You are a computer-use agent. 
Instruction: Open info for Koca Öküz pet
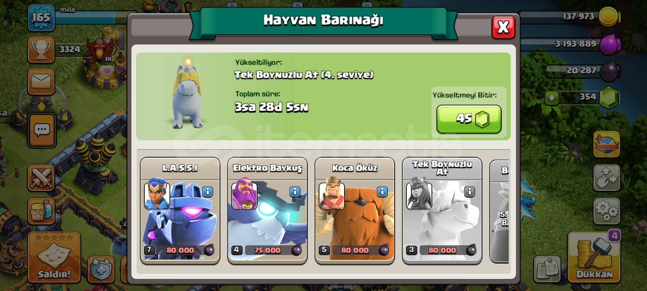point(382,192)
